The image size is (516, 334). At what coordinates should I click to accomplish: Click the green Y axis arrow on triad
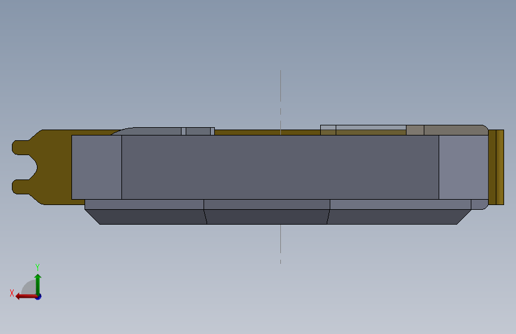click(38, 284)
